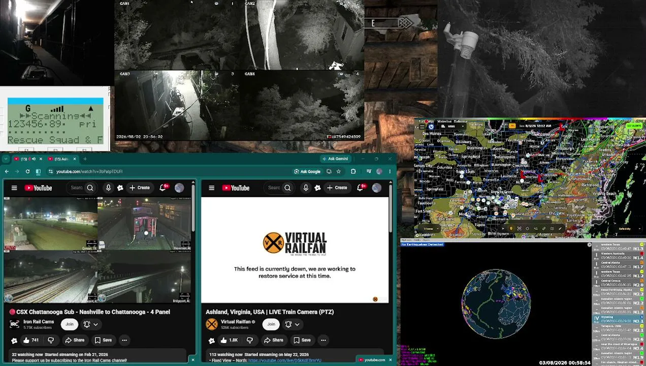Open the frames dropdown on radar map
This screenshot has height=366, width=646.
431,229
